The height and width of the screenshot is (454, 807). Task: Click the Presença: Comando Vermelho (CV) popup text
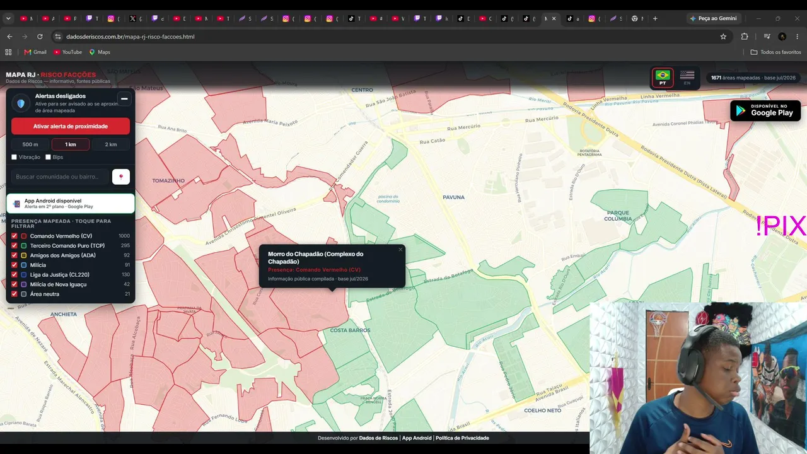(314, 270)
